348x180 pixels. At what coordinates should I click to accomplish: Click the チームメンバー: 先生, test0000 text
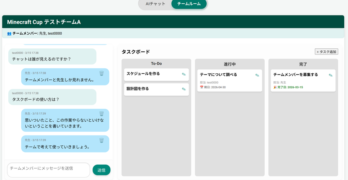[37, 33]
